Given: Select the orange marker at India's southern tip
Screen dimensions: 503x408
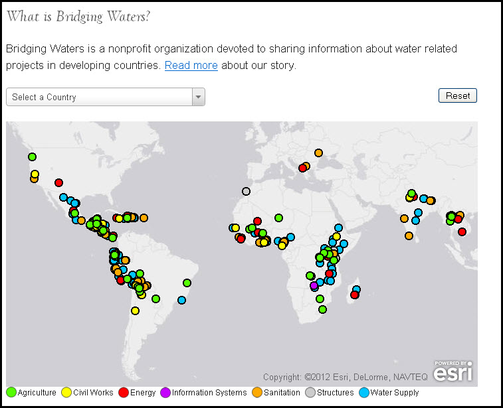Looking at the screenshot, I should (409, 236).
